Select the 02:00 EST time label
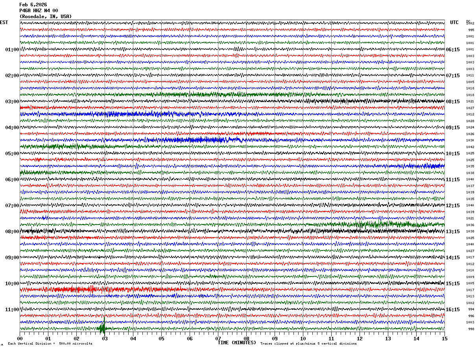476x349 pixels. (x=12, y=76)
